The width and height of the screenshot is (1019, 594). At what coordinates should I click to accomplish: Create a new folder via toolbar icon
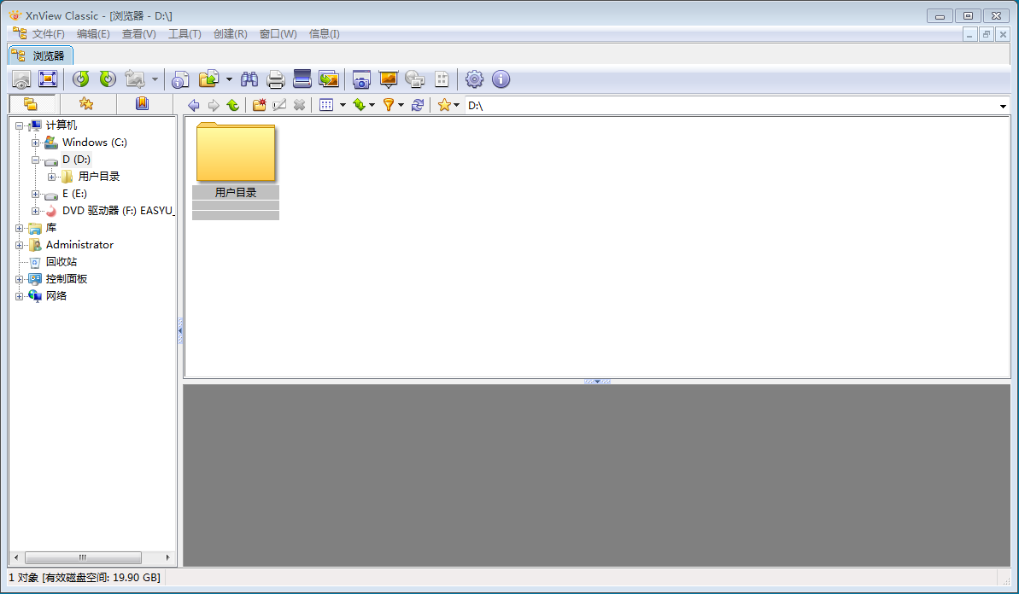(x=259, y=105)
